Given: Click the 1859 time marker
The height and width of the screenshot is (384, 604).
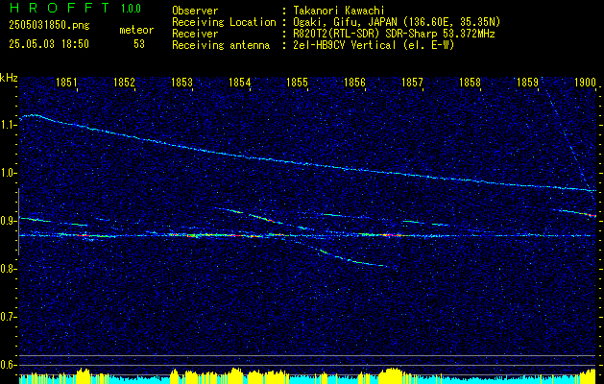Looking at the screenshot, I should point(528,82).
